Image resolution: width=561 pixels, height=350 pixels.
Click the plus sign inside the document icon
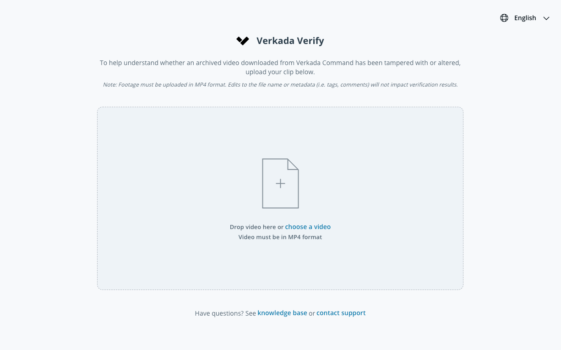(x=280, y=184)
